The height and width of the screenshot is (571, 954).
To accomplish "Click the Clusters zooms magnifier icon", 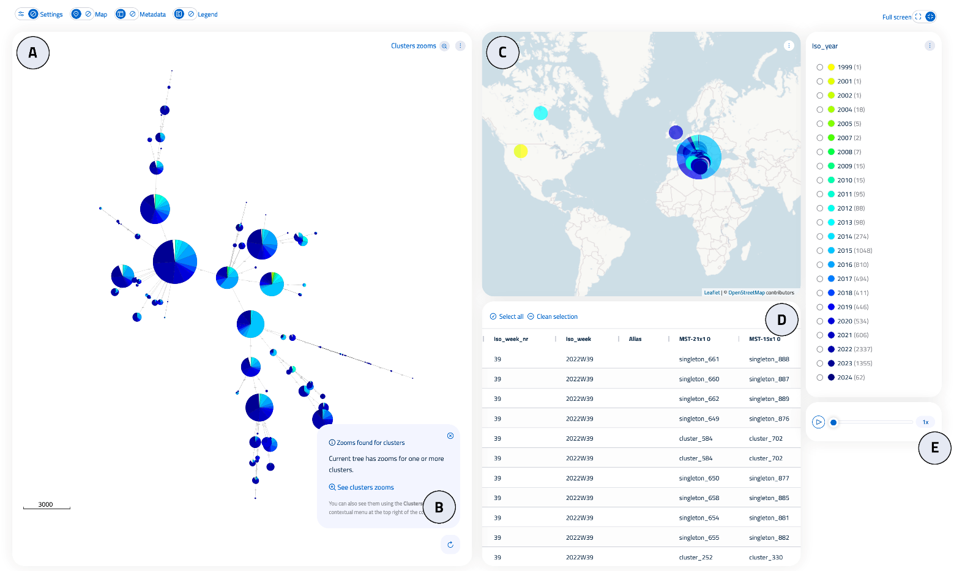I will pos(445,46).
